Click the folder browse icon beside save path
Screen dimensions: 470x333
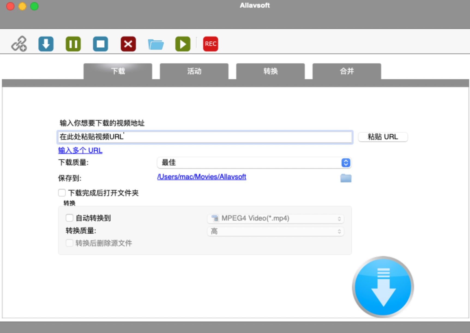pyautogui.click(x=346, y=178)
